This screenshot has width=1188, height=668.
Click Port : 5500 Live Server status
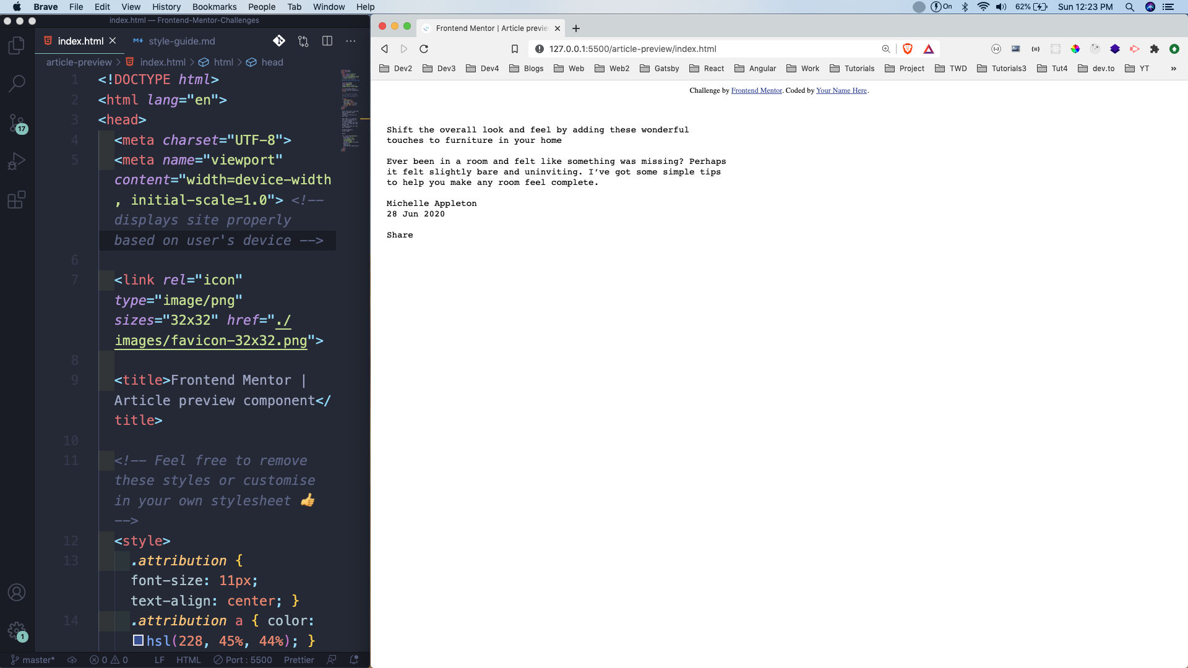coord(243,660)
